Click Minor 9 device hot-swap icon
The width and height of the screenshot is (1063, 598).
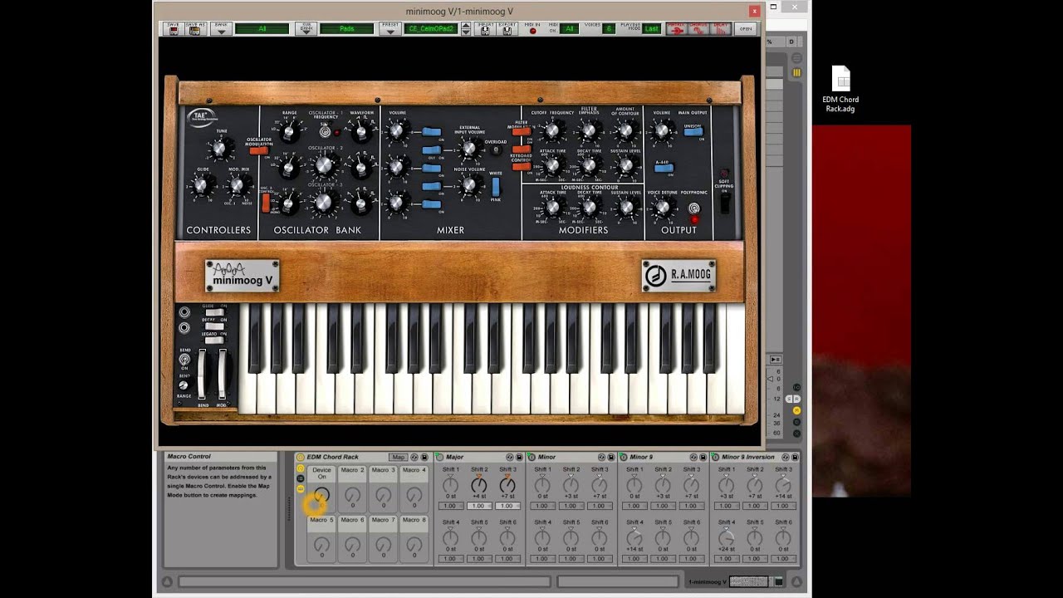tap(693, 457)
